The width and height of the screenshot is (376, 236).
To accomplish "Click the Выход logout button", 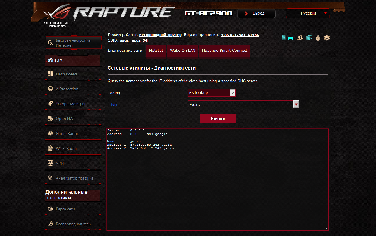I will (256, 13).
